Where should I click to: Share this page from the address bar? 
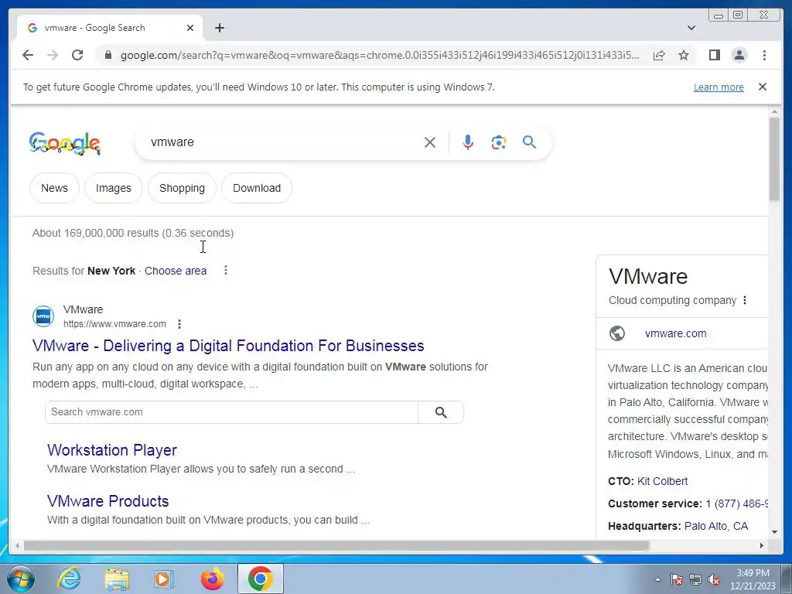tap(659, 55)
